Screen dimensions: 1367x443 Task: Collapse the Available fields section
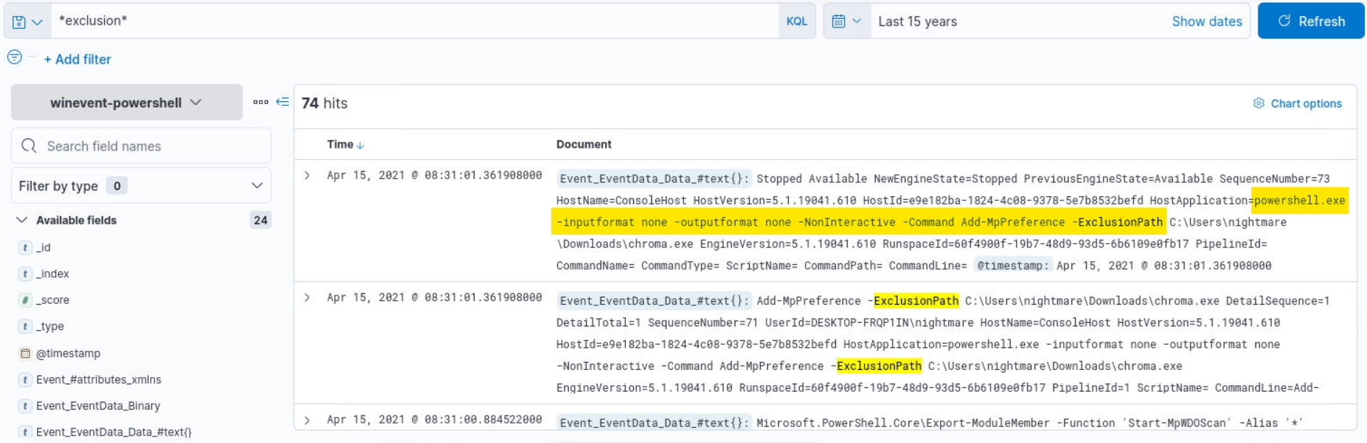point(22,220)
